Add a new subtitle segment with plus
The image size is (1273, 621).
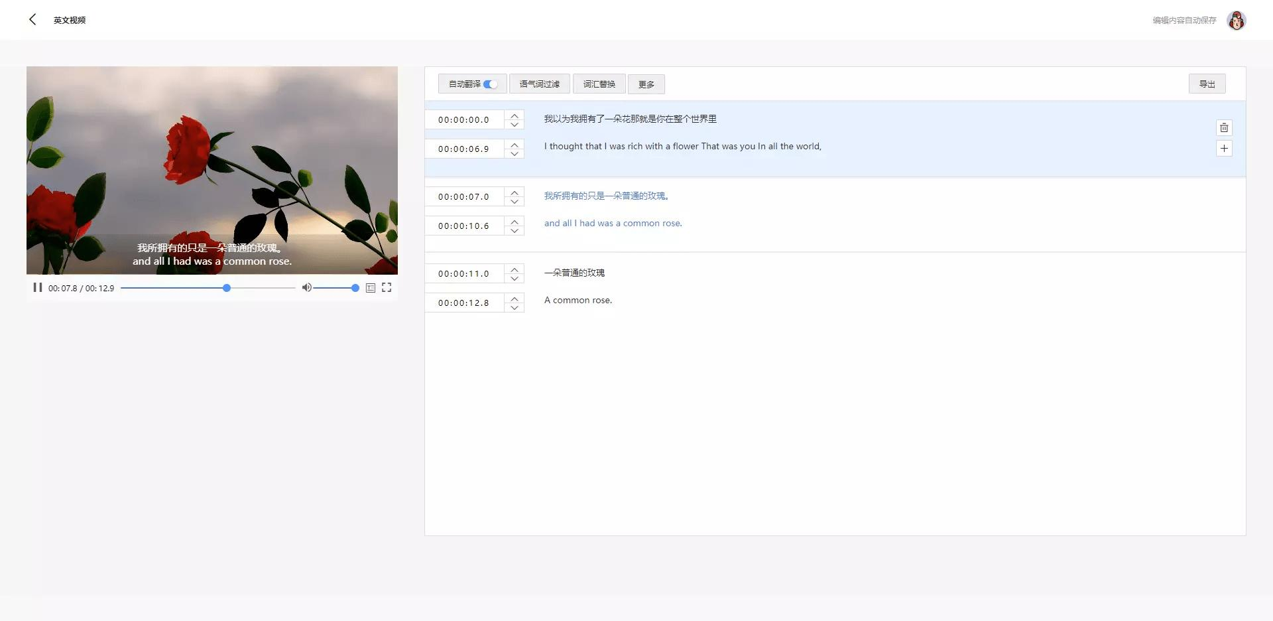point(1224,149)
